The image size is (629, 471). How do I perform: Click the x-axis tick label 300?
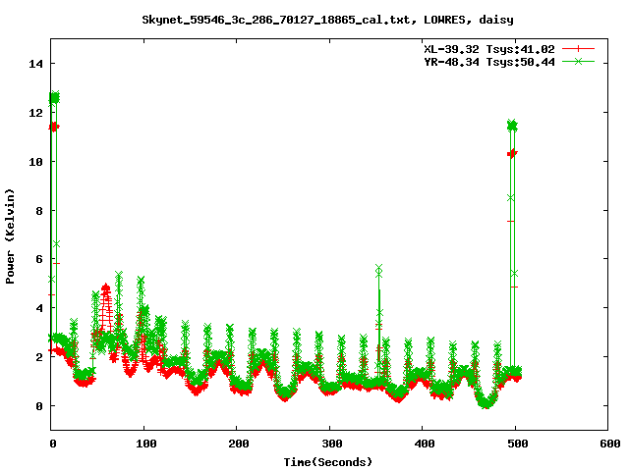click(x=332, y=444)
